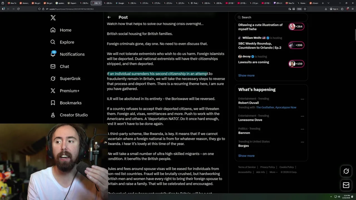Open the Borges trending topic

[243, 146]
